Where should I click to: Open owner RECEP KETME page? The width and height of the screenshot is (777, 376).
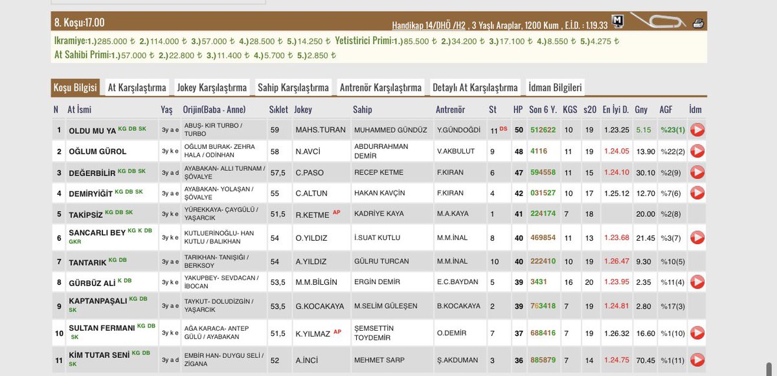coord(379,173)
